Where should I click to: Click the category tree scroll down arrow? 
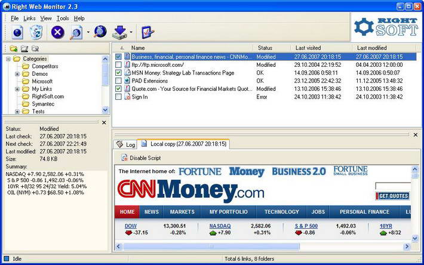105,110
